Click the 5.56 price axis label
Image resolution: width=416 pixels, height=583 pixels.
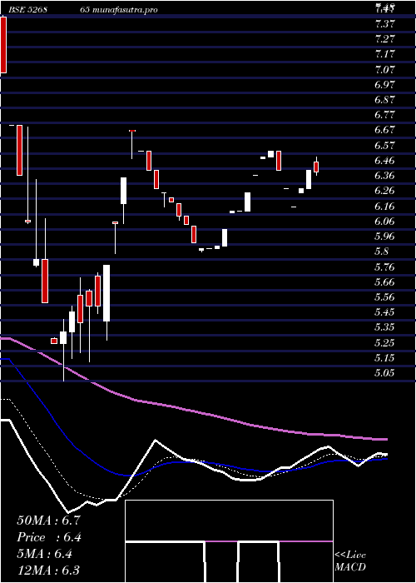tap(384, 297)
